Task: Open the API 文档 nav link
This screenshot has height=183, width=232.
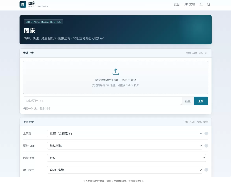Action: pyautogui.click(x=190, y=4)
